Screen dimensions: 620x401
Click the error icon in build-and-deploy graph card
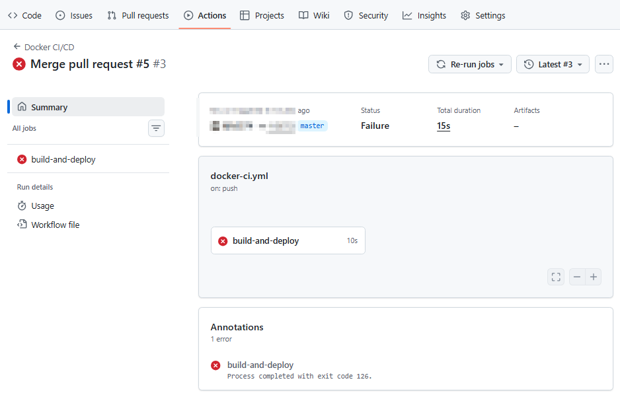point(223,241)
